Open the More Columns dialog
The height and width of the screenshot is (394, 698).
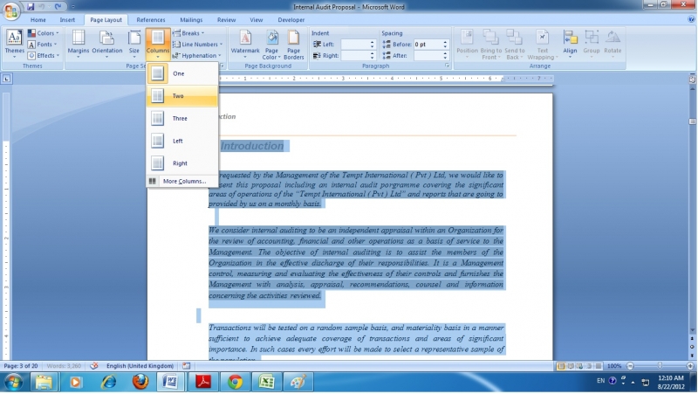(x=183, y=181)
